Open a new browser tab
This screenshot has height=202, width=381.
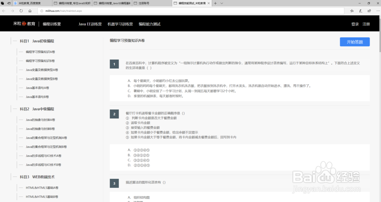tap(215, 3)
